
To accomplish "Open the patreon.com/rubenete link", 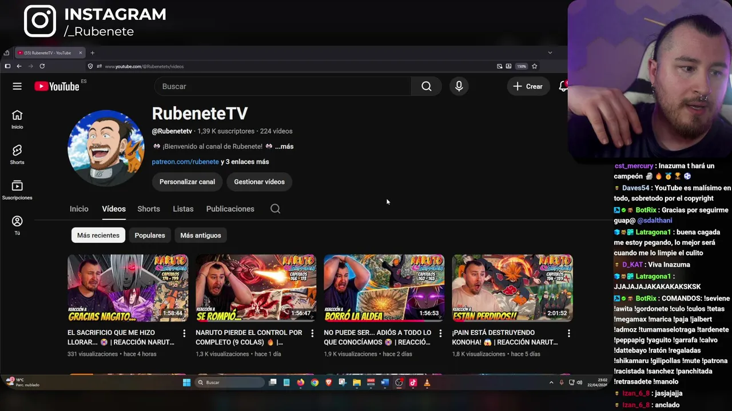I will (x=185, y=162).
